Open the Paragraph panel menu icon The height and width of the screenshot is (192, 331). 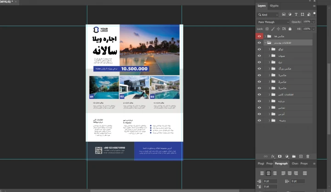coord(314,164)
